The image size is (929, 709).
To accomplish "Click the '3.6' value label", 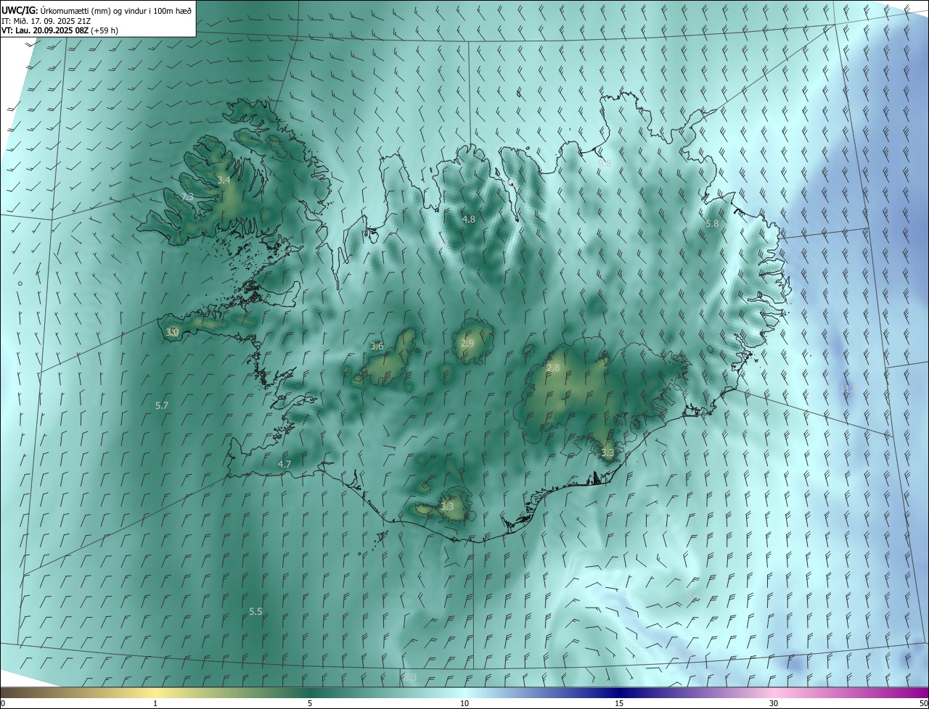I will click(377, 346).
